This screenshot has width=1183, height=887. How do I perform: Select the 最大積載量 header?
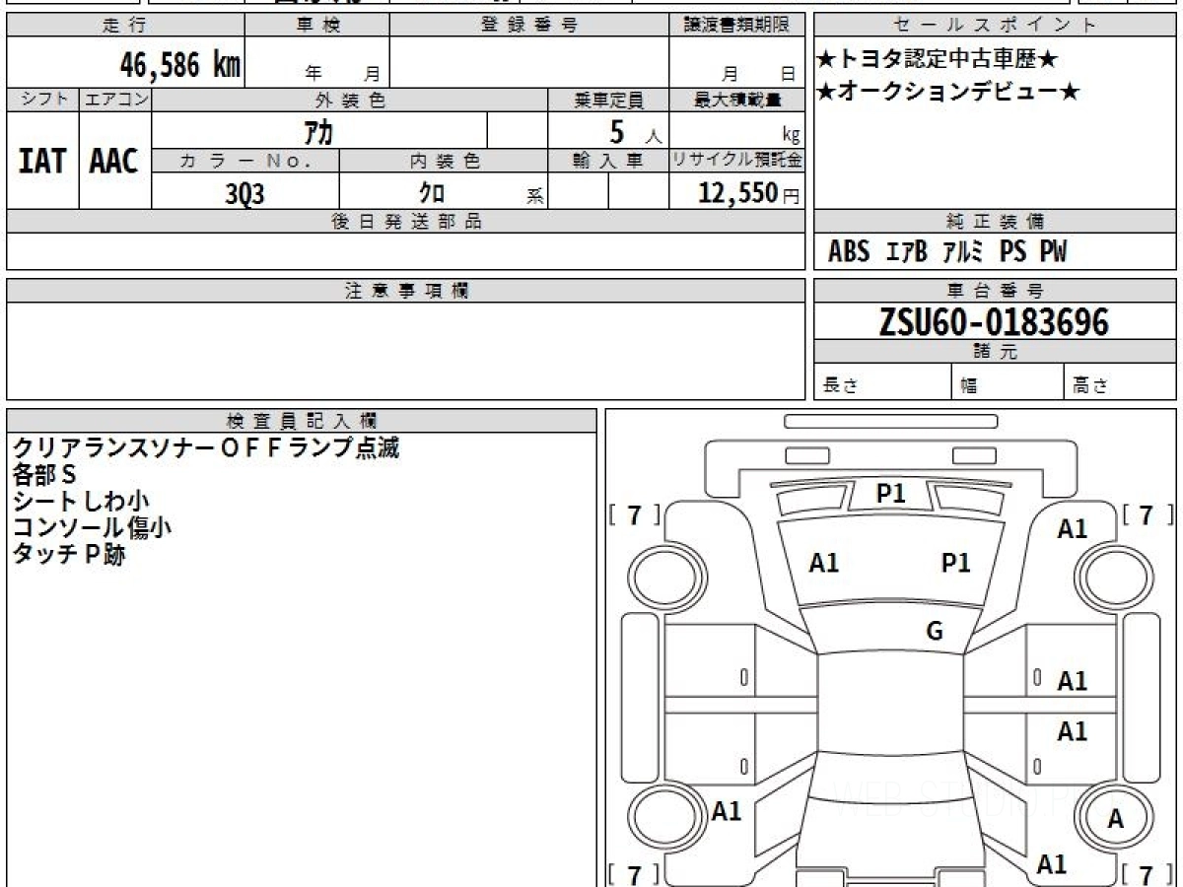coord(737,101)
